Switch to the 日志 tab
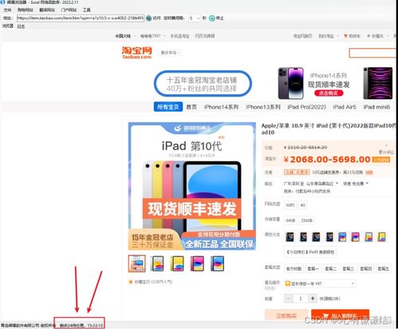The width and height of the screenshot is (398, 329). click(x=21, y=26)
